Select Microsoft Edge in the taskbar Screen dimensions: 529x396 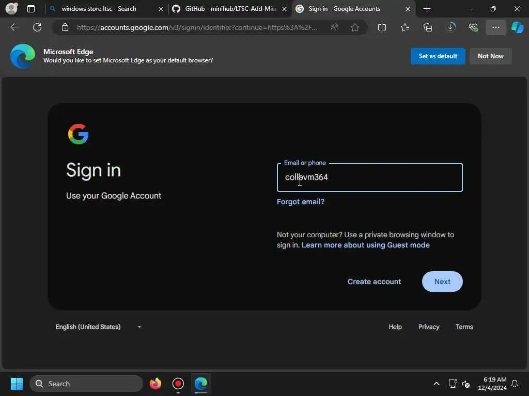tap(201, 384)
